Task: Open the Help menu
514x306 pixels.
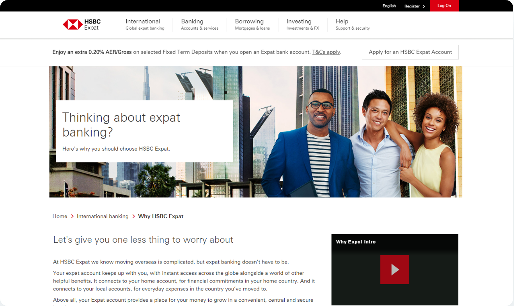Action: coord(353,25)
